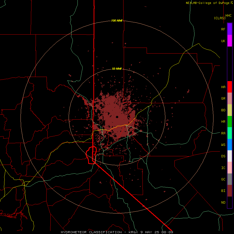Click the ND black legend block
The image size is (234, 234).
pyautogui.click(x=230, y=202)
